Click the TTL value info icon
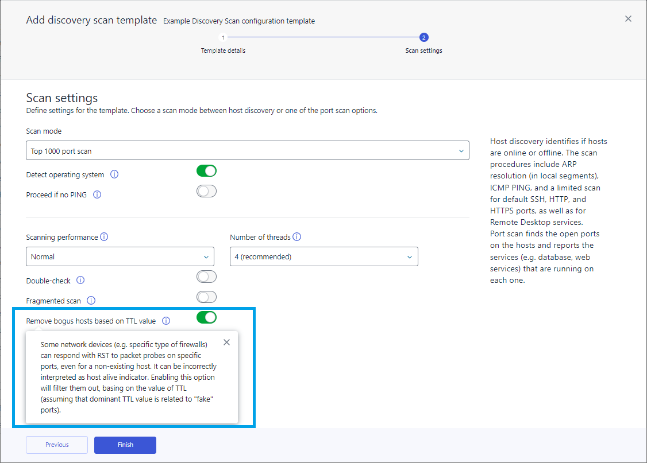This screenshot has height=463, width=647. coord(166,321)
